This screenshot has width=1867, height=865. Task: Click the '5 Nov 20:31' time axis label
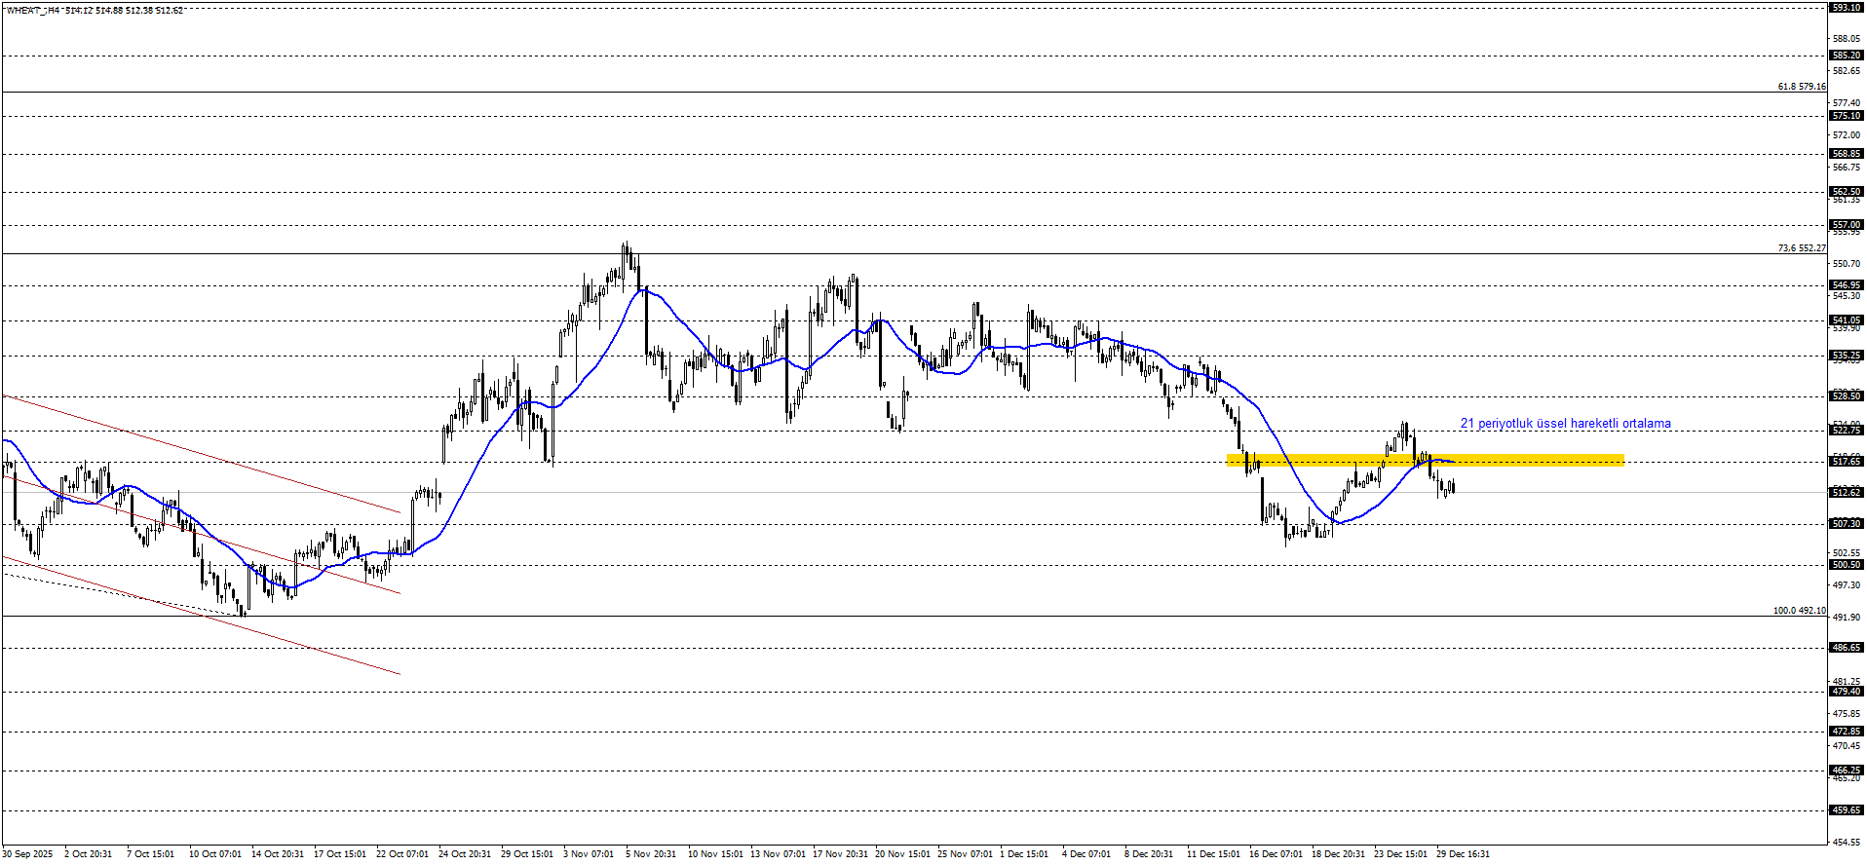tap(651, 854)
